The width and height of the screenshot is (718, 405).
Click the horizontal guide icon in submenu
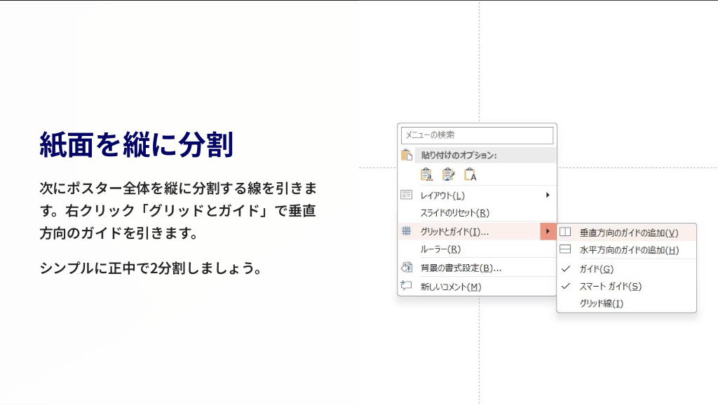click(x=565, y=249)
